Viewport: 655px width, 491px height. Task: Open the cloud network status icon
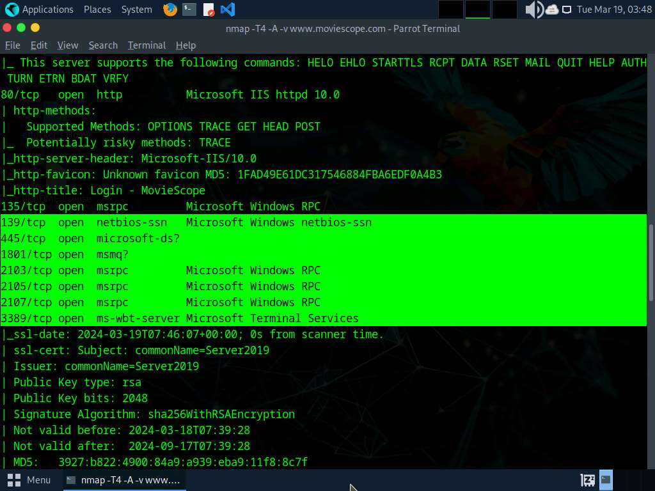point(551,10)
